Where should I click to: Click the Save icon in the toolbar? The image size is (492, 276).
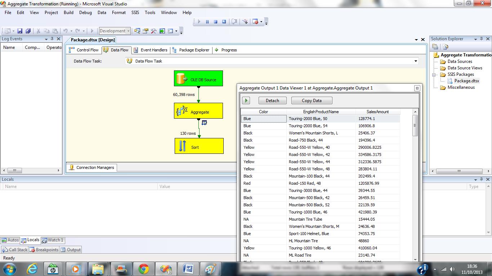click(x=20, y=31)
